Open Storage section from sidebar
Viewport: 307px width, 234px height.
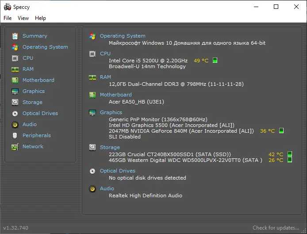32,102
